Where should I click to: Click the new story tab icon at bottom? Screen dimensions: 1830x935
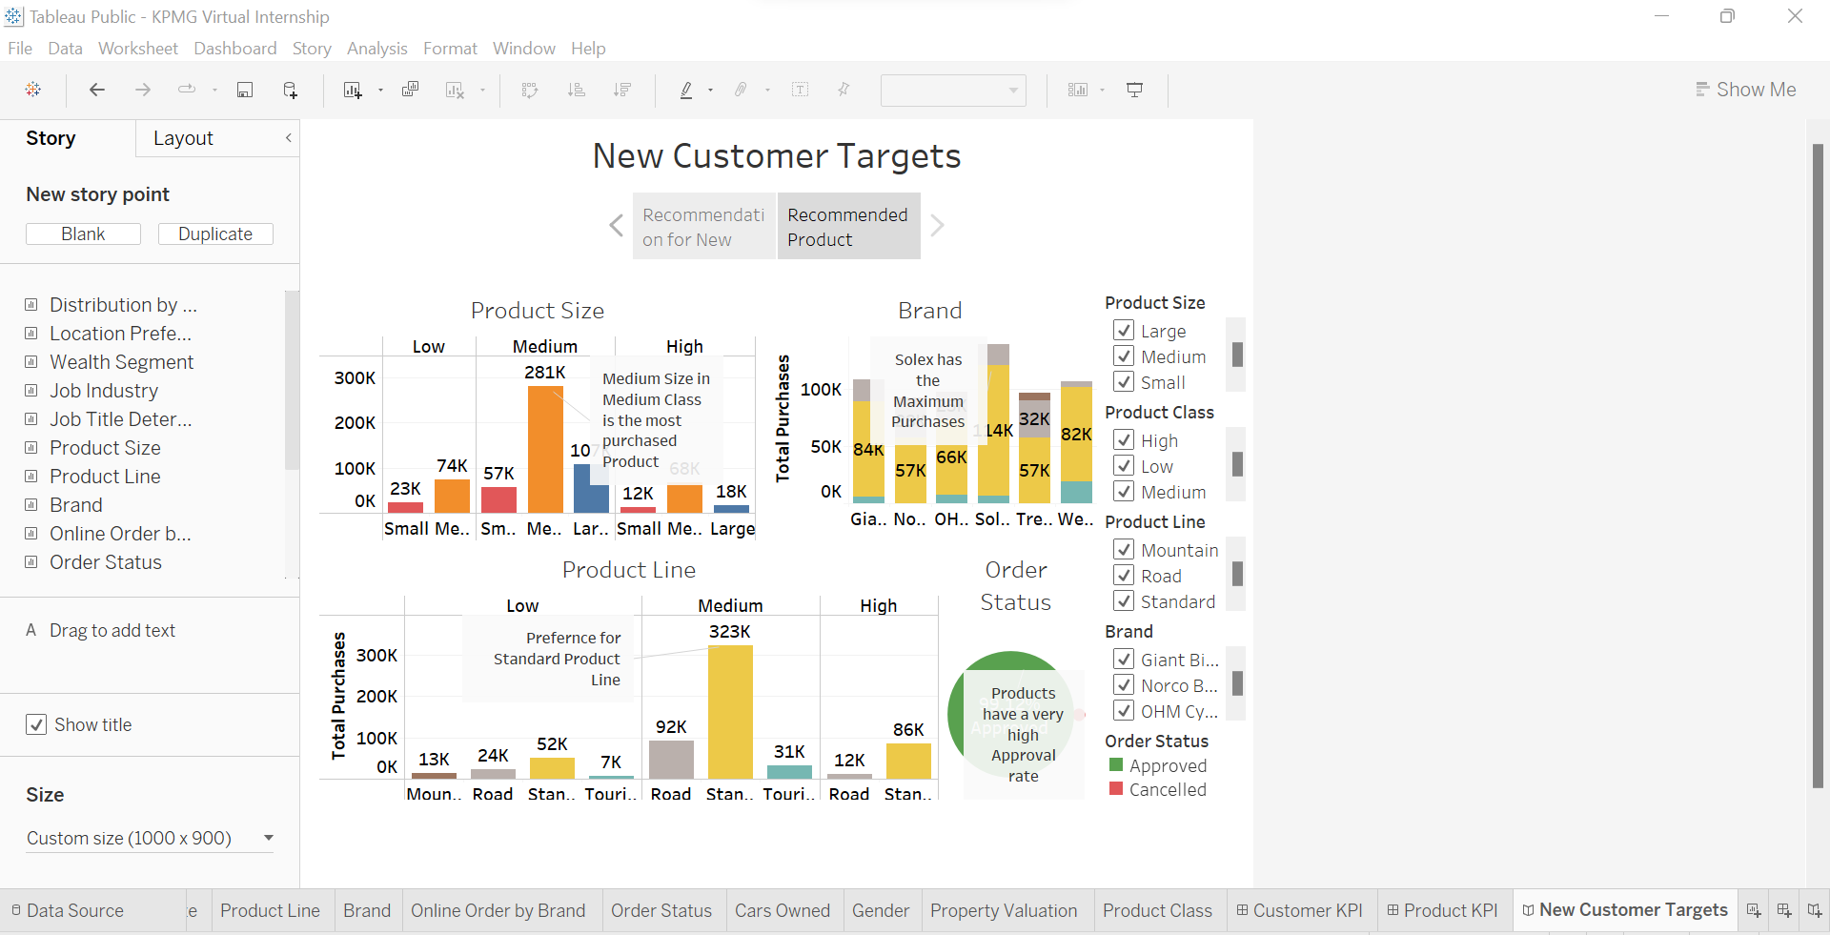pos(1815,910)
